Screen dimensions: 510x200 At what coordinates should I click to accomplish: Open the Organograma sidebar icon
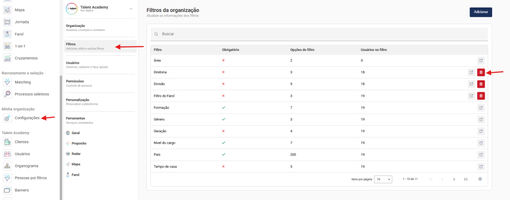(x=7, y=166)
